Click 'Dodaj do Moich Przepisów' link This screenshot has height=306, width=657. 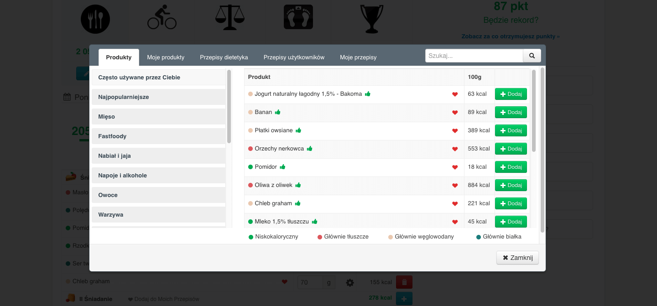(x=163, y=299)
